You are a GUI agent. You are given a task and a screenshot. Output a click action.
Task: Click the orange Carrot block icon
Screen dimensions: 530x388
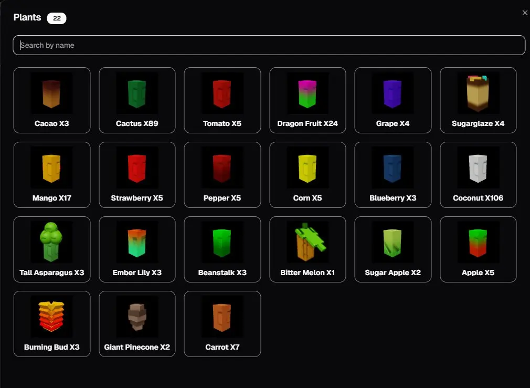point(222,317)
